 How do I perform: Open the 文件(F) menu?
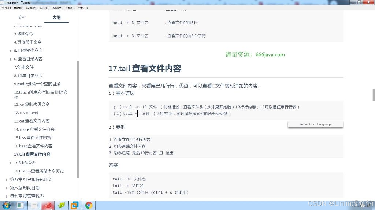[6, 8]
